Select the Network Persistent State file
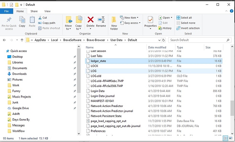 (x=154, y=116)
